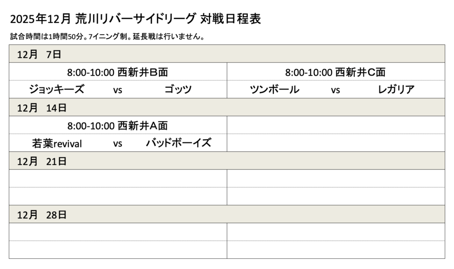454x269 pixels.
Task: Click the vs between ツンボール and レガリア
Action: point(335,90)
